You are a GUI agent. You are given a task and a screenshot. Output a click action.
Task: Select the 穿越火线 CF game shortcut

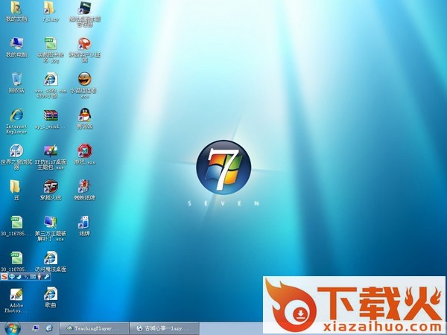pyautogui.click(x=51, y=186)
